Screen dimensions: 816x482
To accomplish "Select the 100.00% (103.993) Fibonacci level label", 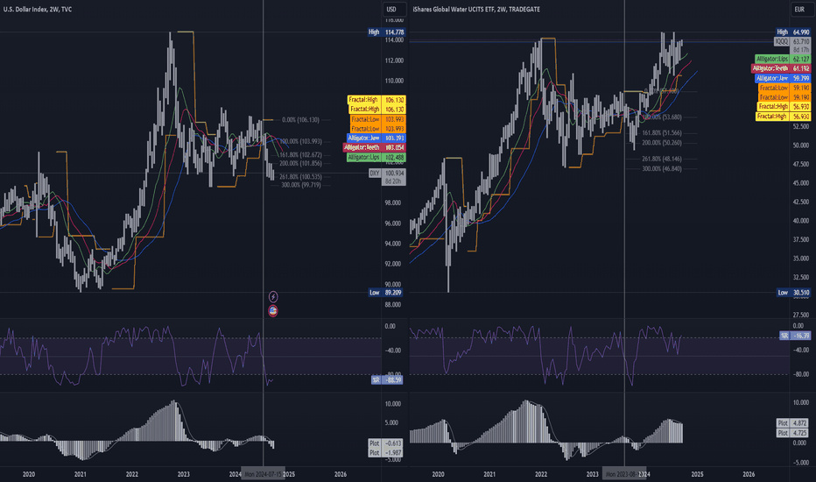I will [301, 142].
